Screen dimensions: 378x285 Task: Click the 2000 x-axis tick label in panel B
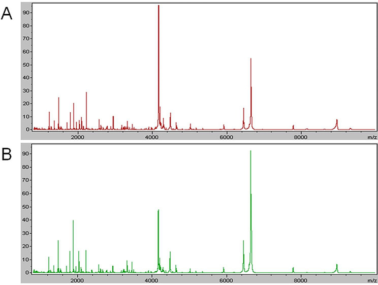tap(78, 280)
